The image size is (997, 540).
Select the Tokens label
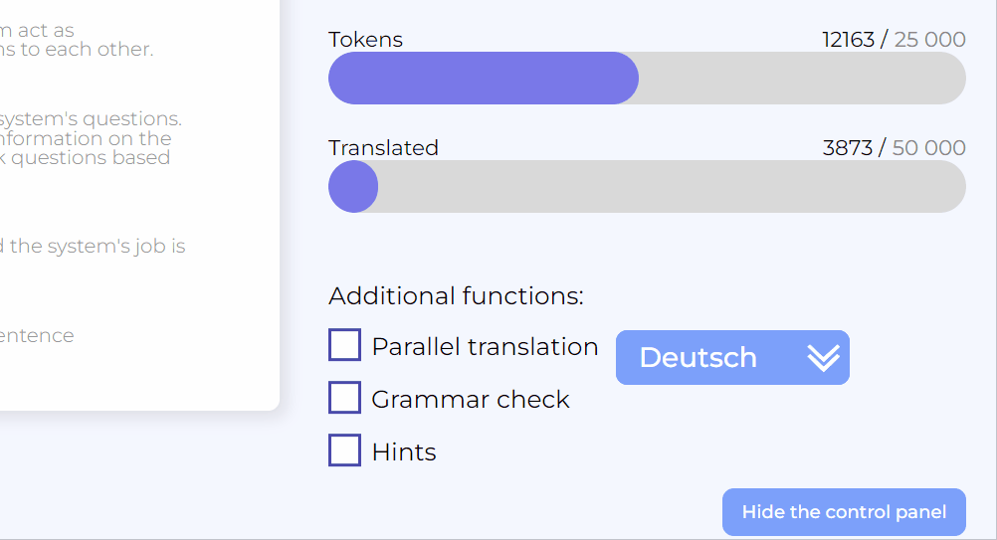(x=365, y=40)
